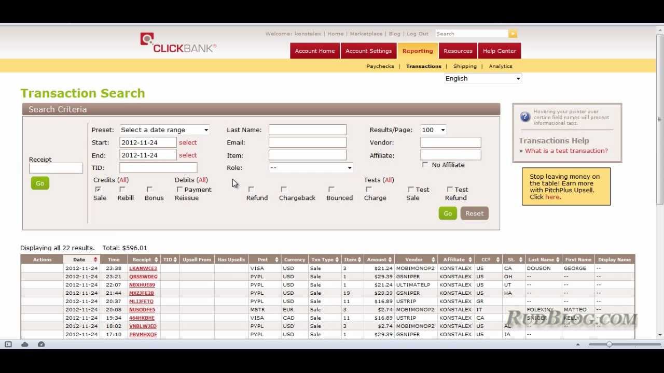Go to Analytics subsection
The width and height of the screenshot is (664, 373).
(501, 66)
